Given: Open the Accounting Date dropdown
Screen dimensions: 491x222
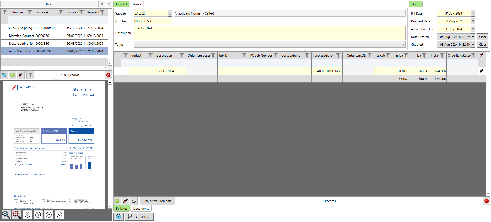Looking at the screenshot, I should coord(473,29).
